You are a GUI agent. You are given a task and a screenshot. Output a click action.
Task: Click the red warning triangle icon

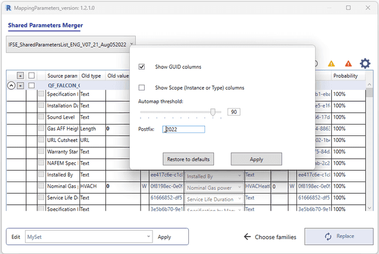click(x=348, y=63)
